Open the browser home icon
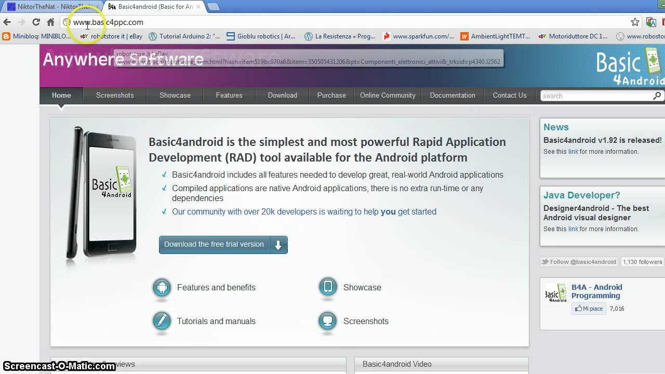This screenshot has width=665, height=374. (x=50, y=22)
